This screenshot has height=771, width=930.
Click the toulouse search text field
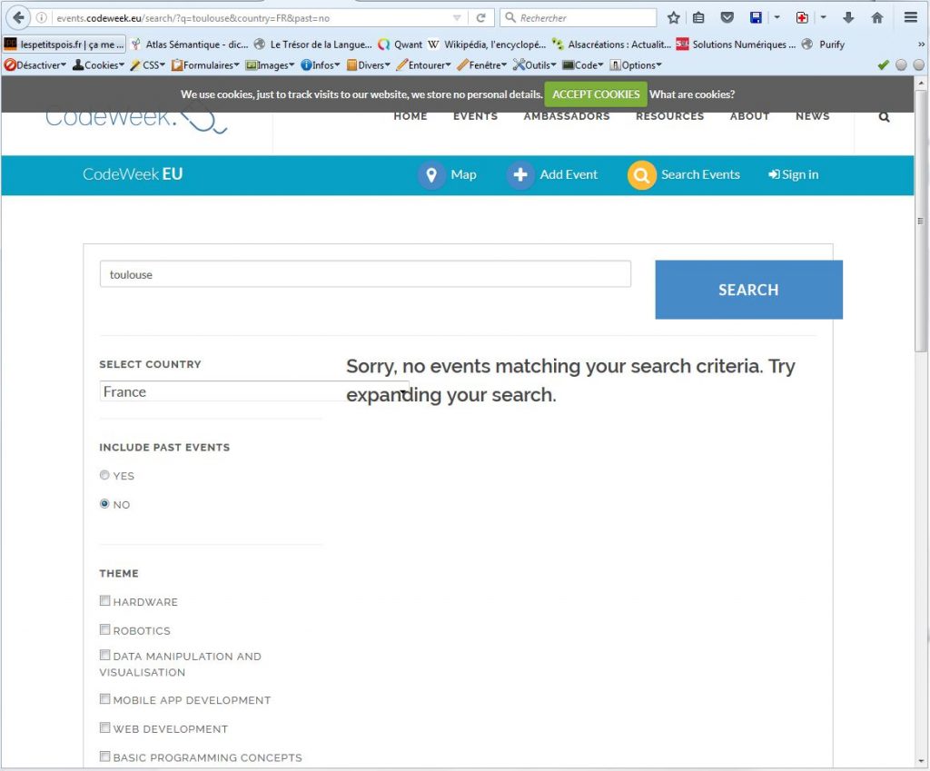[365, 274]
